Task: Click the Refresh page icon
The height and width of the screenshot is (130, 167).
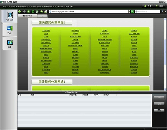Action: pos(33,12)
